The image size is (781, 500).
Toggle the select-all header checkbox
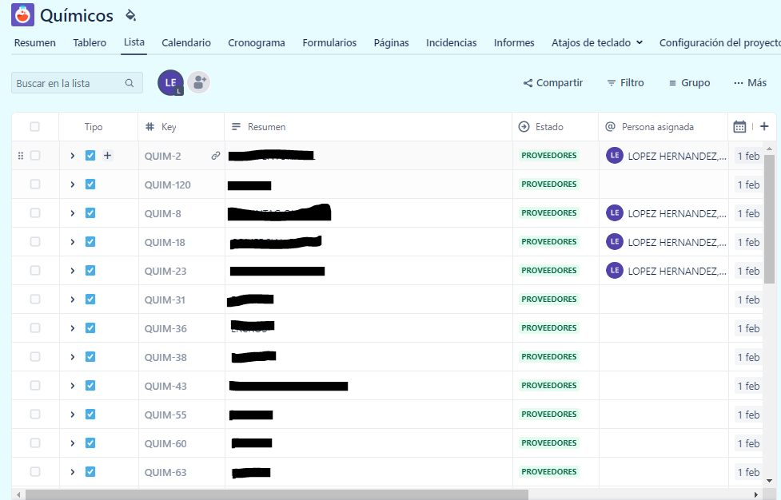coord(35,127)
